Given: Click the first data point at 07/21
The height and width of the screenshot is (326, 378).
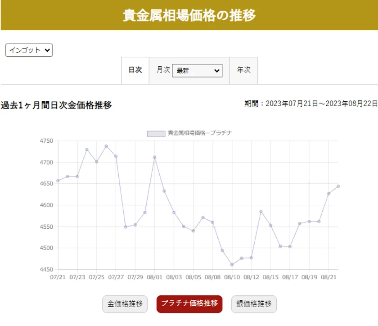Looking at the screenshot, I should coord(58,181).
